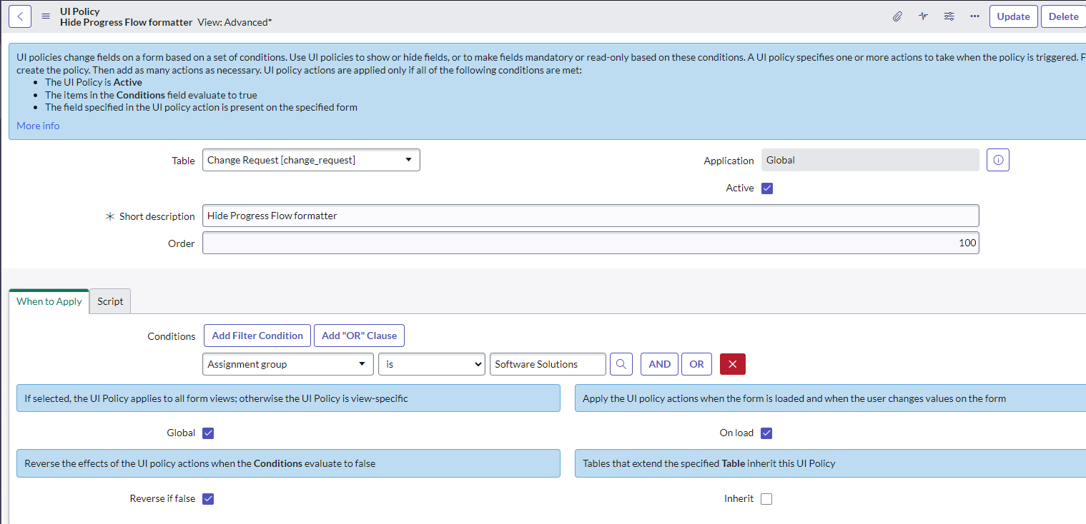
Task: Click the back arrow icon
Action: click(x=20, y=16)
